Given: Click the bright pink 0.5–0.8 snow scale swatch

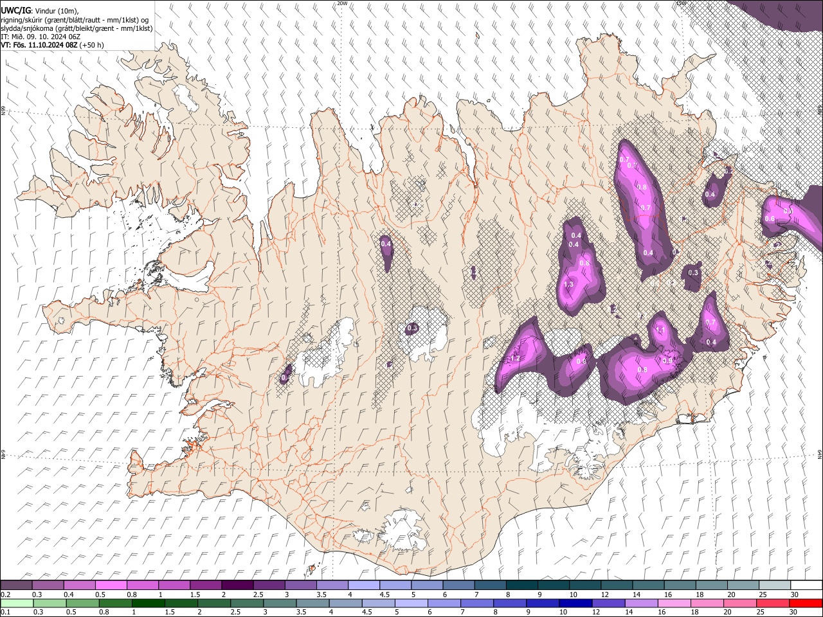Looking at the screenshot, I should 111,585.
